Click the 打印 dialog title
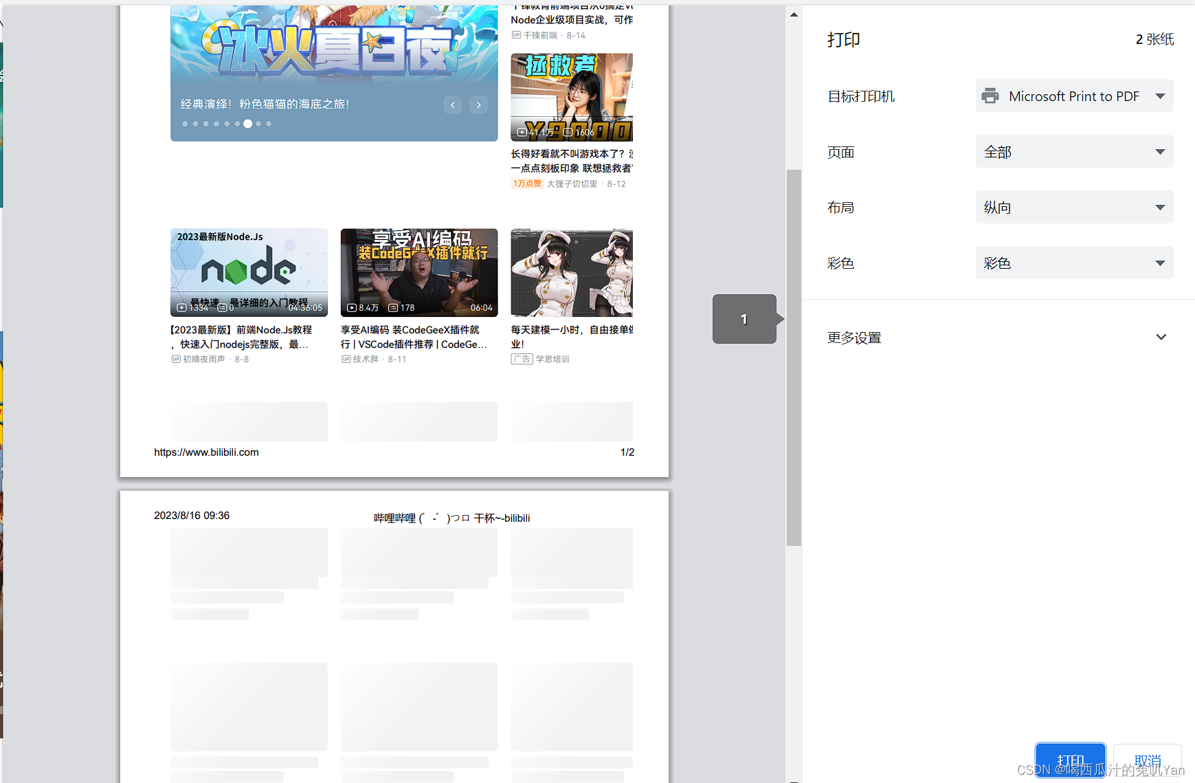 tap(844, 39)
